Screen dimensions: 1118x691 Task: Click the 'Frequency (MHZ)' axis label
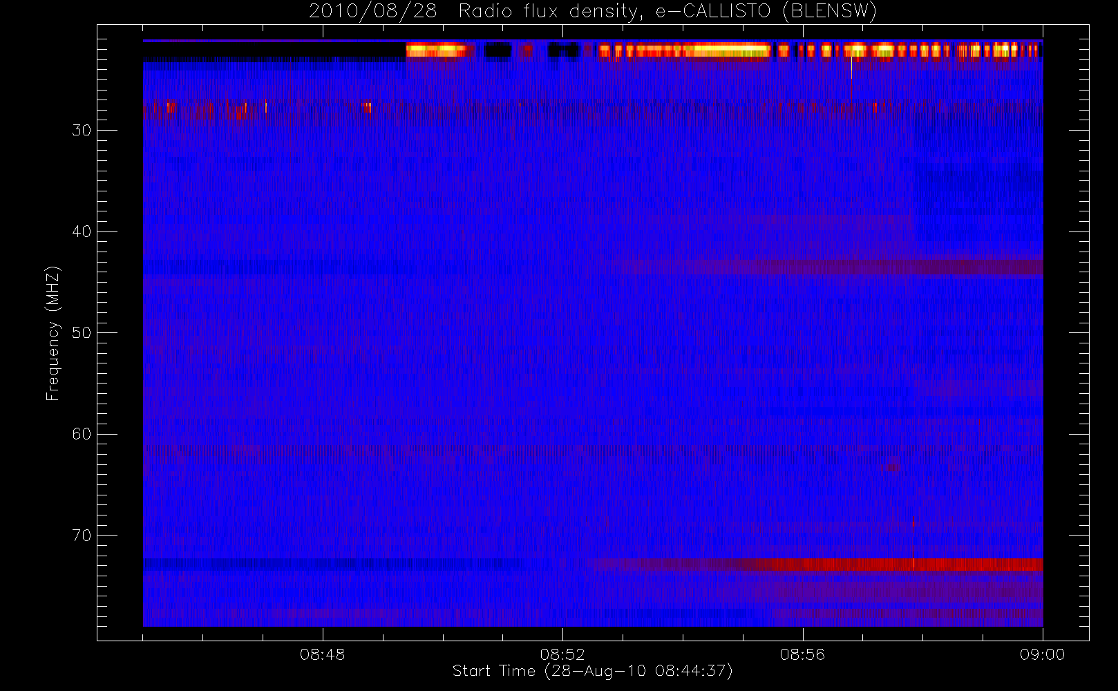tap(53, 333)
